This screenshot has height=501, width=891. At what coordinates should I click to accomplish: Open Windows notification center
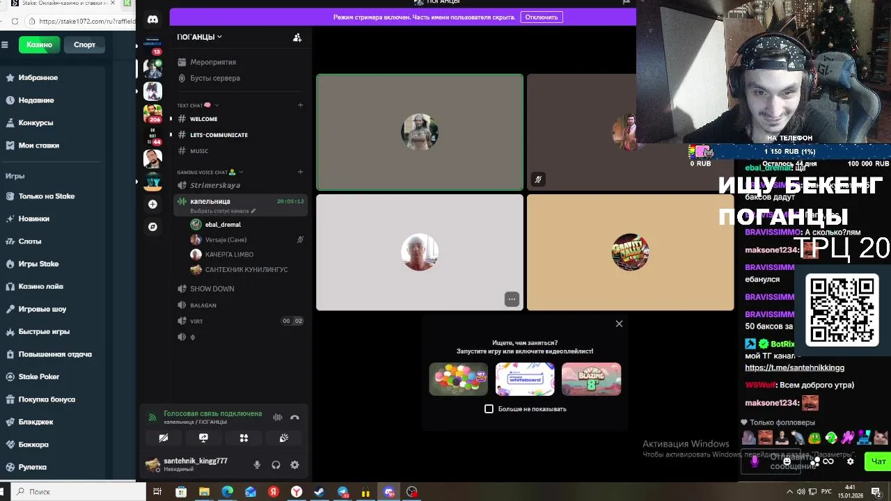coord(876,492)
